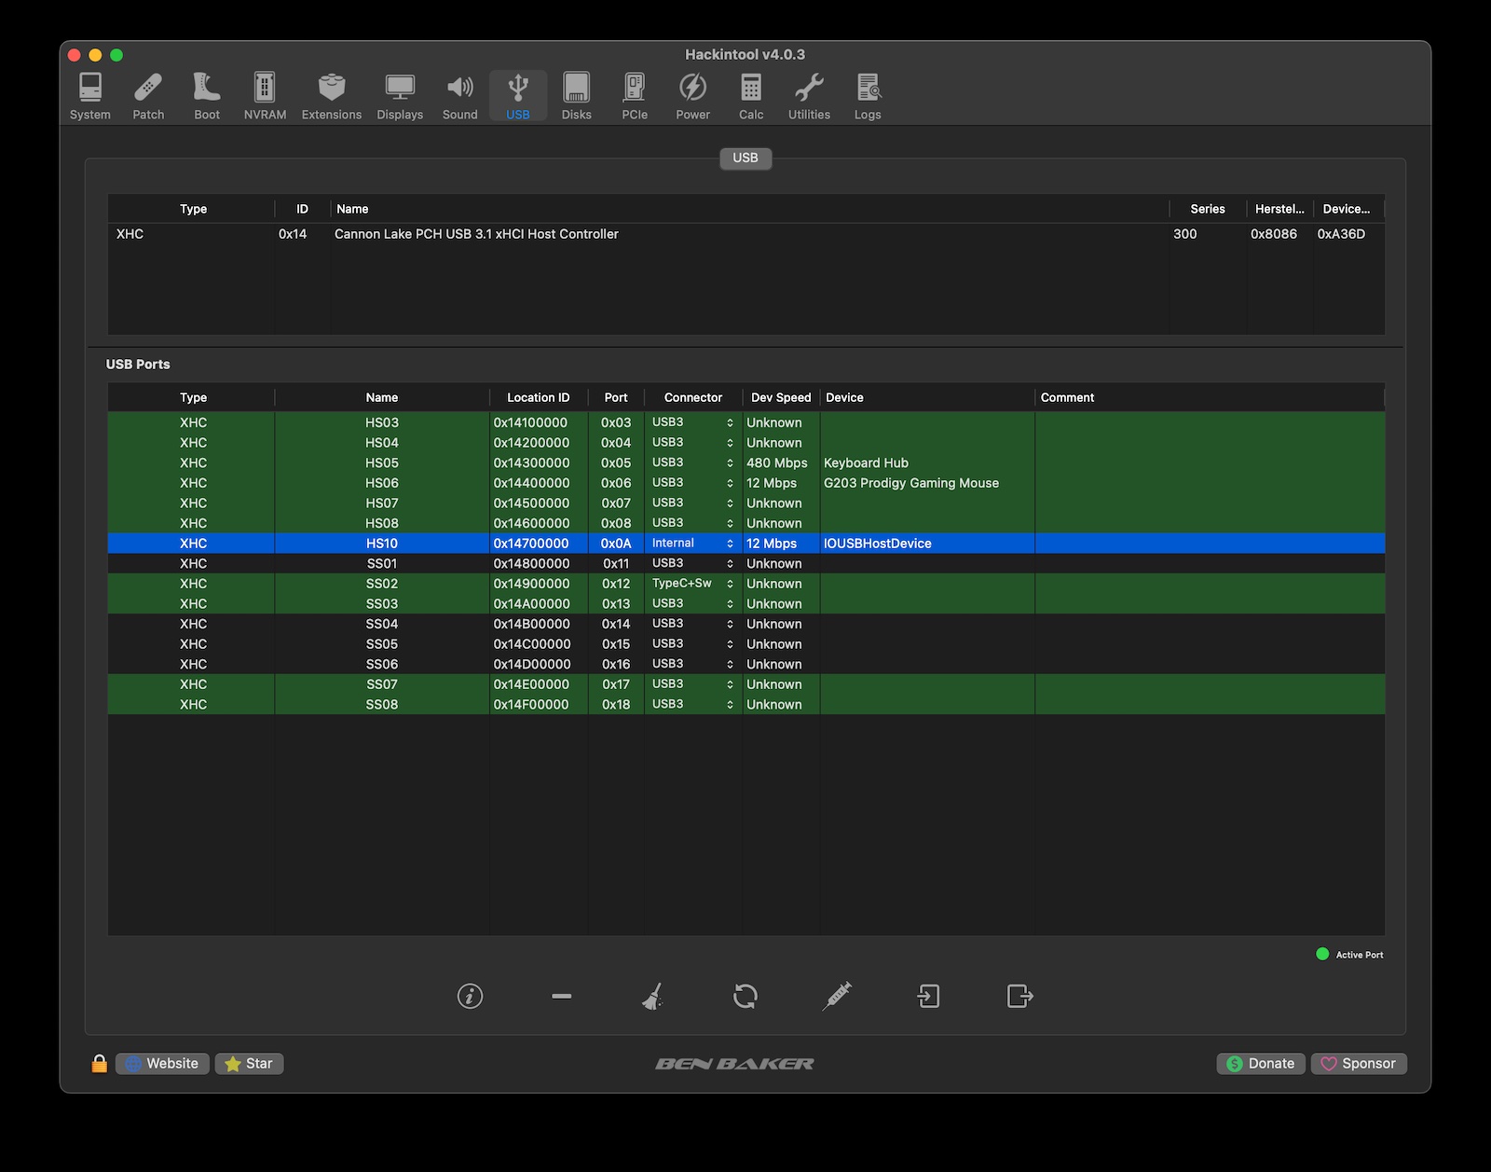This screenshot has width=1491, height=1172.
Task: Select the Cannon Lake xHCI controller row
Action: pyautogui.click(x=476, y=234)
